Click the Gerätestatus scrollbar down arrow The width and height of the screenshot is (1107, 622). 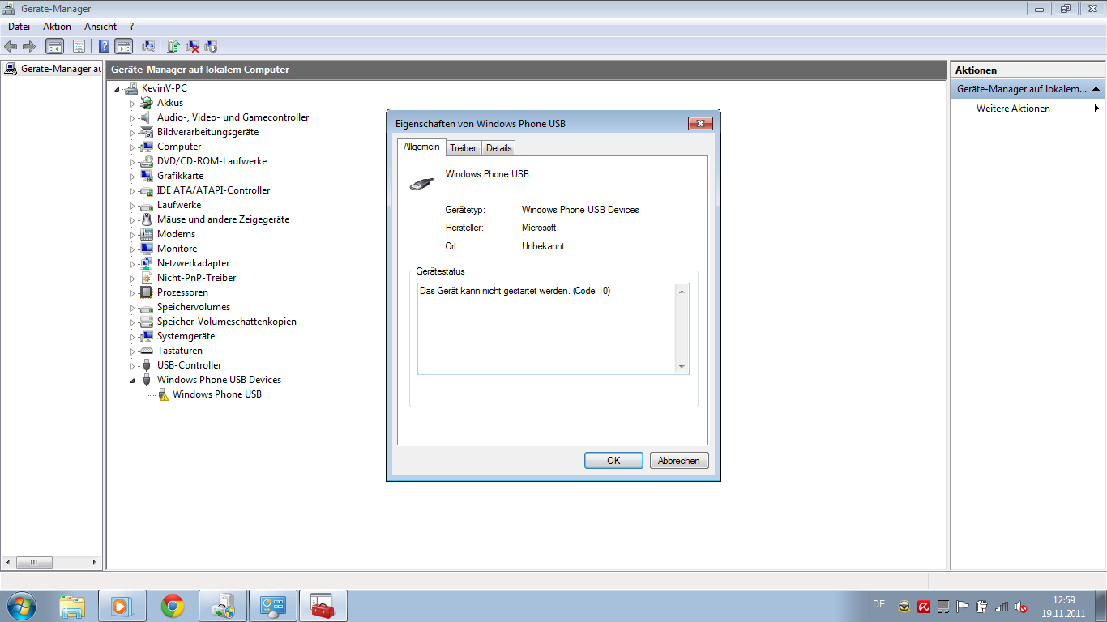(682, 367)
